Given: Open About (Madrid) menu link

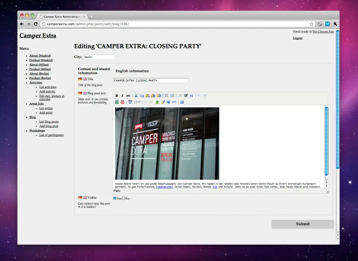Looking at the screenshot, I should coord(40,56).
